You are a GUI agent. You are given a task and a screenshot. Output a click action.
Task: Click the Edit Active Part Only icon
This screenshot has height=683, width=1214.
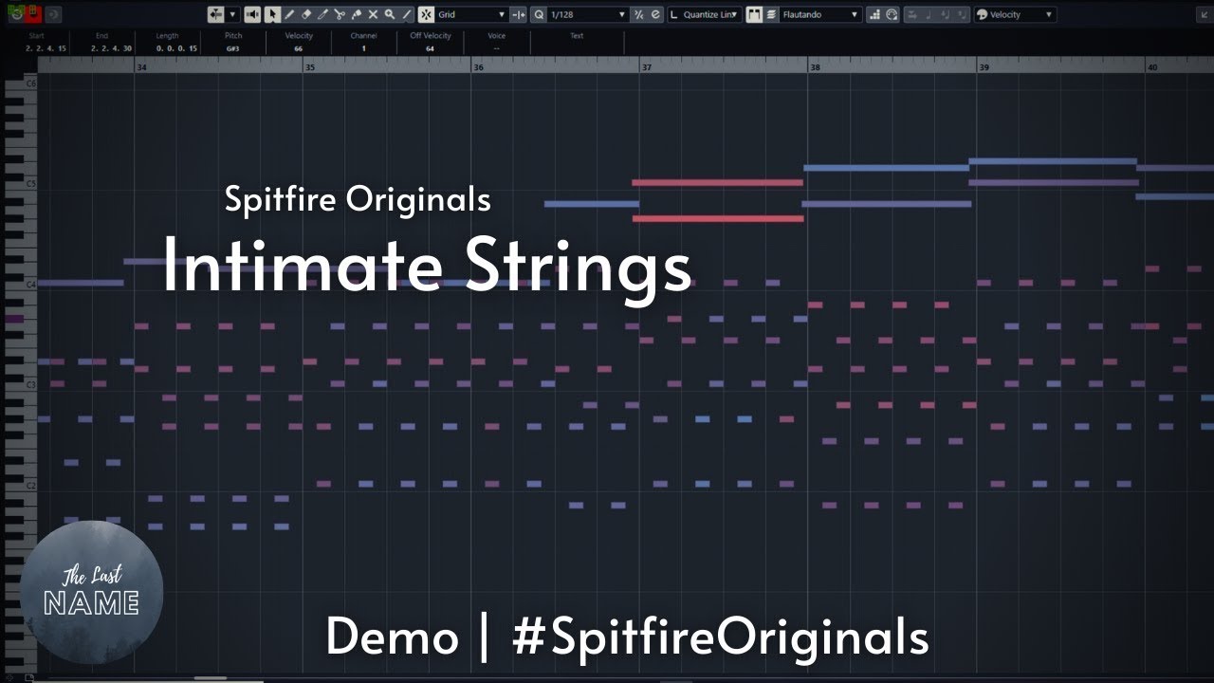pyautogui.click(x=771, y=14)
